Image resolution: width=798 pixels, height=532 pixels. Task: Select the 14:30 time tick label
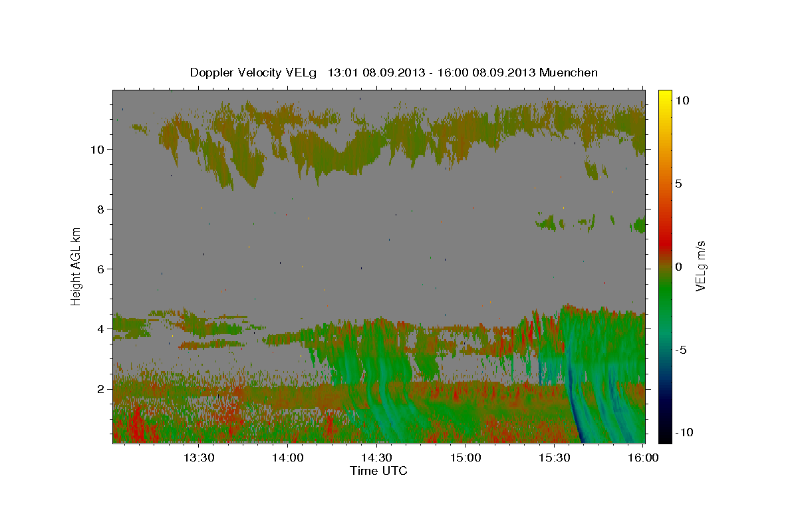[377, 458]
